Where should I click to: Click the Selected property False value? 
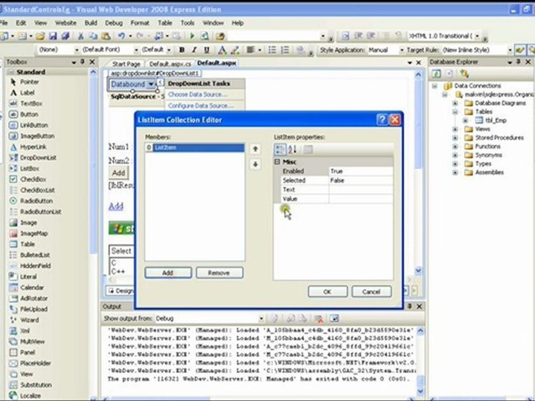361,180
